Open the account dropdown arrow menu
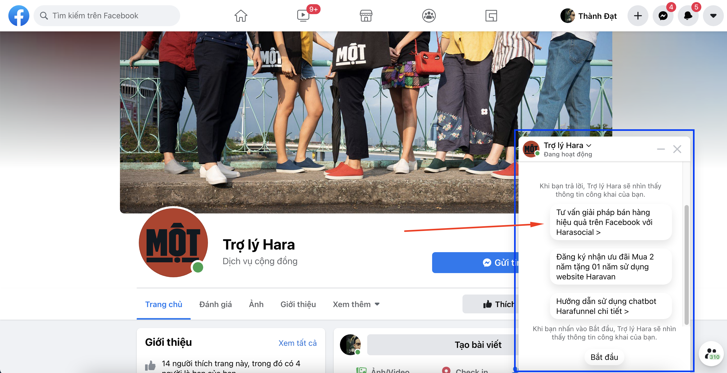The width and height of the screenshot is (727, 373). point(713,15)
